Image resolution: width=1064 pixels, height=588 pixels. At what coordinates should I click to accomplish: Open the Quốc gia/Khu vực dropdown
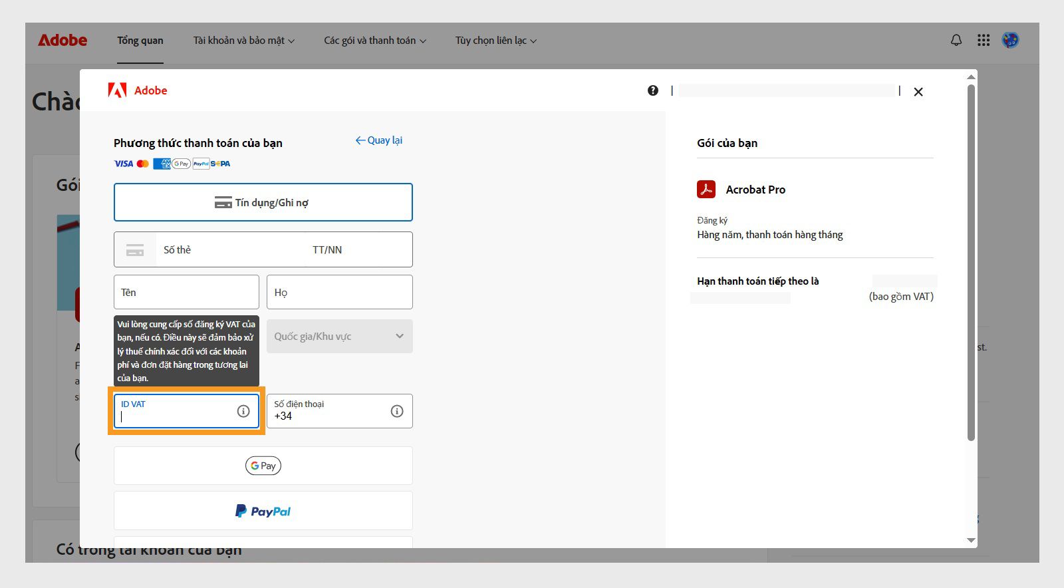pyautogui.click(x=340, y=337)
